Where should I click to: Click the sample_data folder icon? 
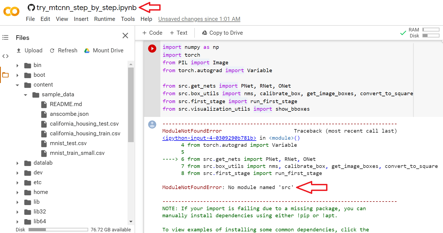[x=36, y=95]
